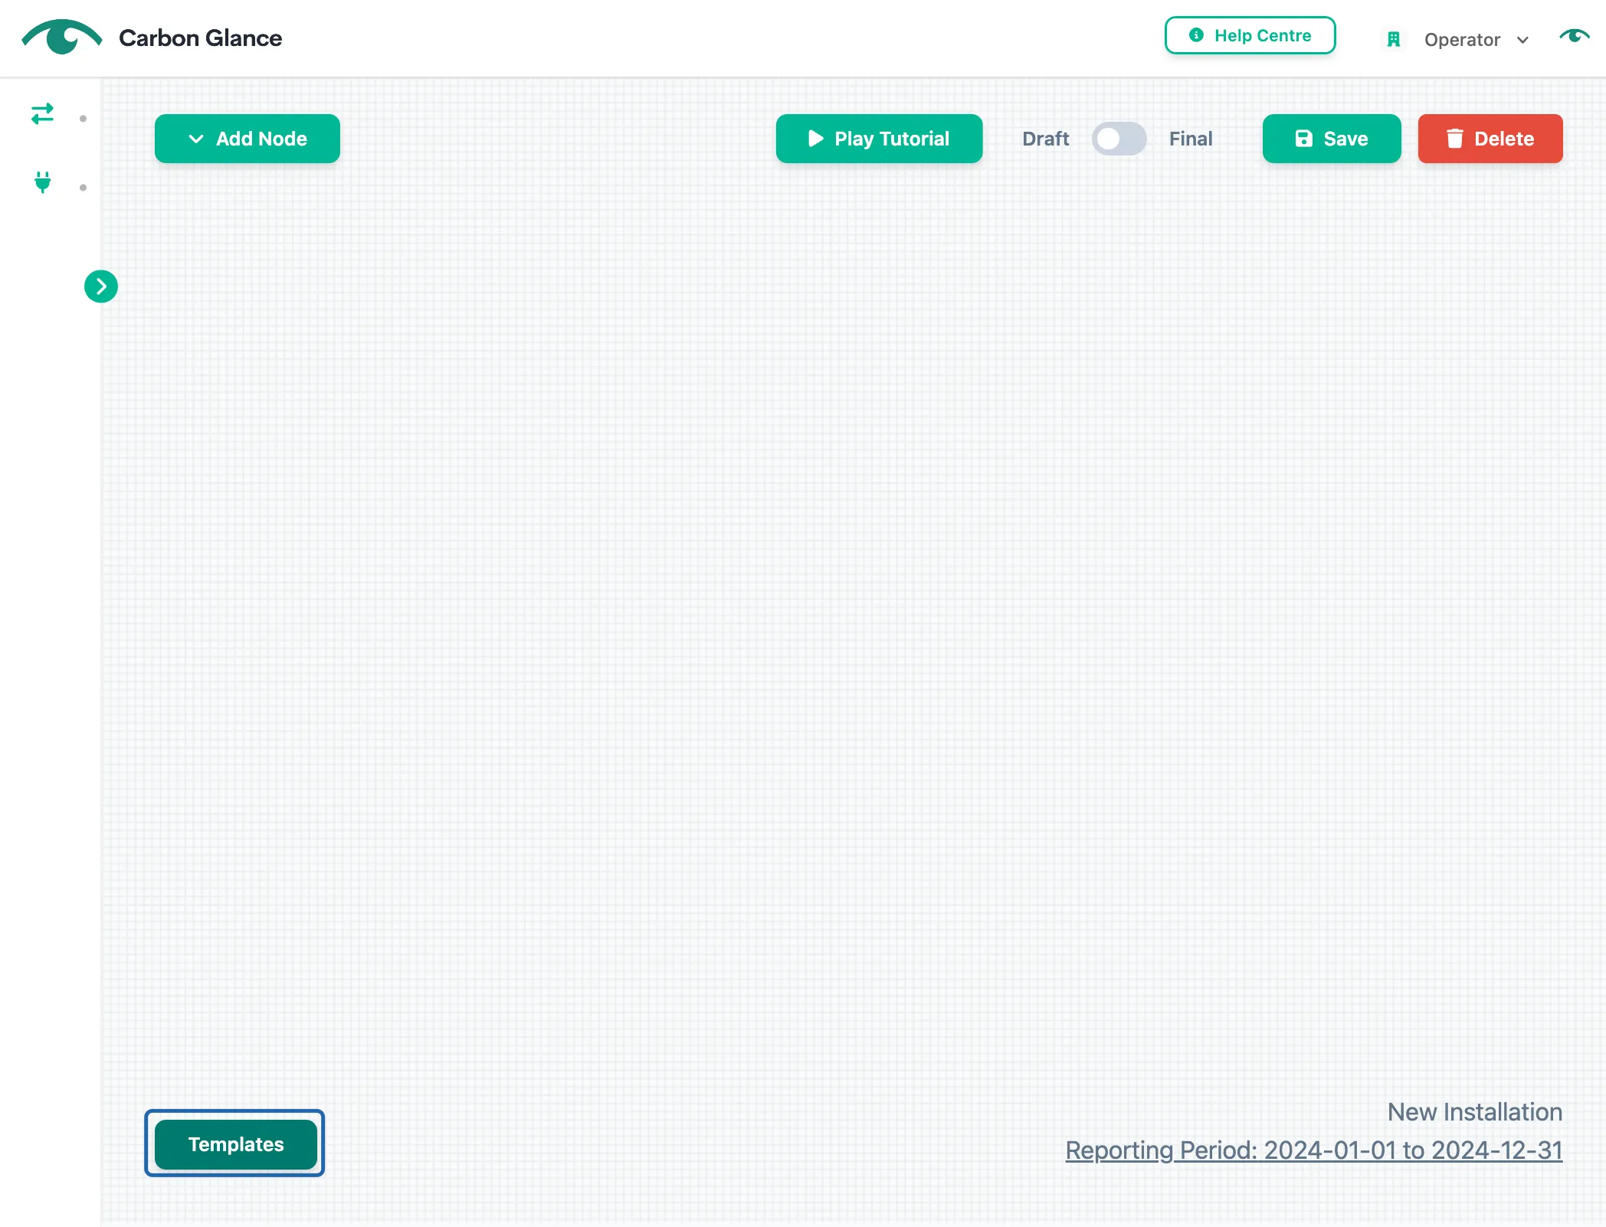Toggle the Draft/Final switch
1606x1227 pixels.
coord(1119,139)
